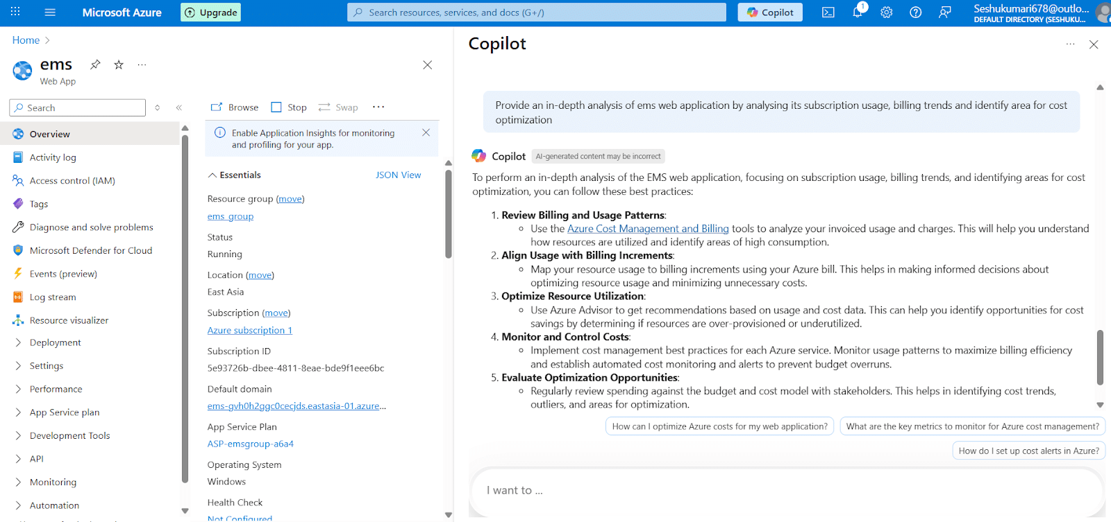Click the Copilot chat scrollbar thumb
This screenshot has height=522, width=1111.
(x=1100, y=357)
